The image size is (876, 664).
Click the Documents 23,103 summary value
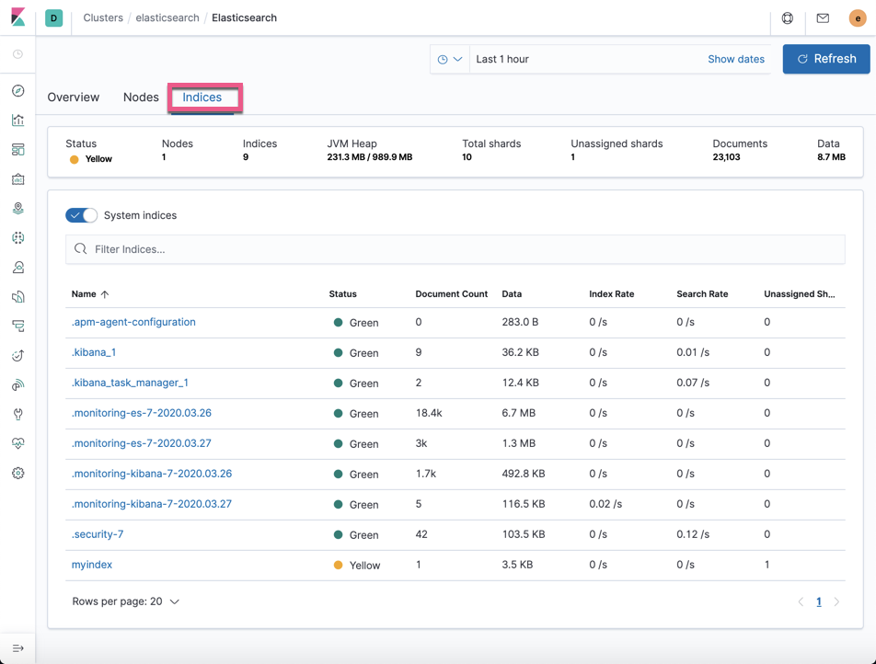tap(726, 157)
